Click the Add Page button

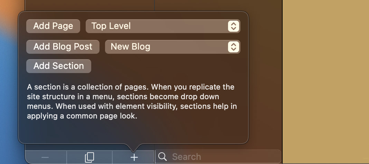click(x=53, y=26)
